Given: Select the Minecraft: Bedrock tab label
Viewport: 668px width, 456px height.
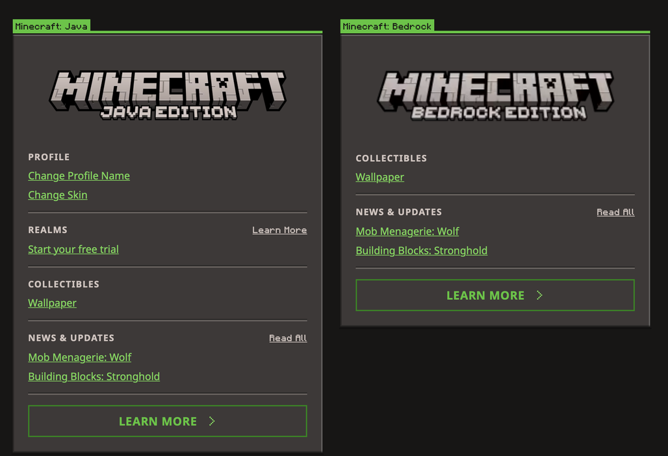Looking at the screenshot, I should (x=387, y=26).
